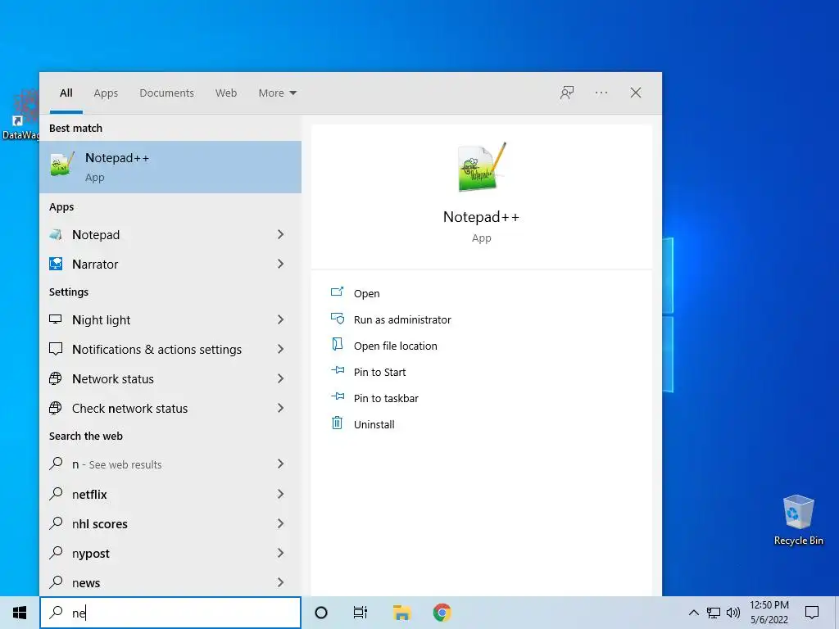Viewport: 839px width, 629px height.
Task: Select the Recycle Bin desktop icon
Action: pos(798,520)
